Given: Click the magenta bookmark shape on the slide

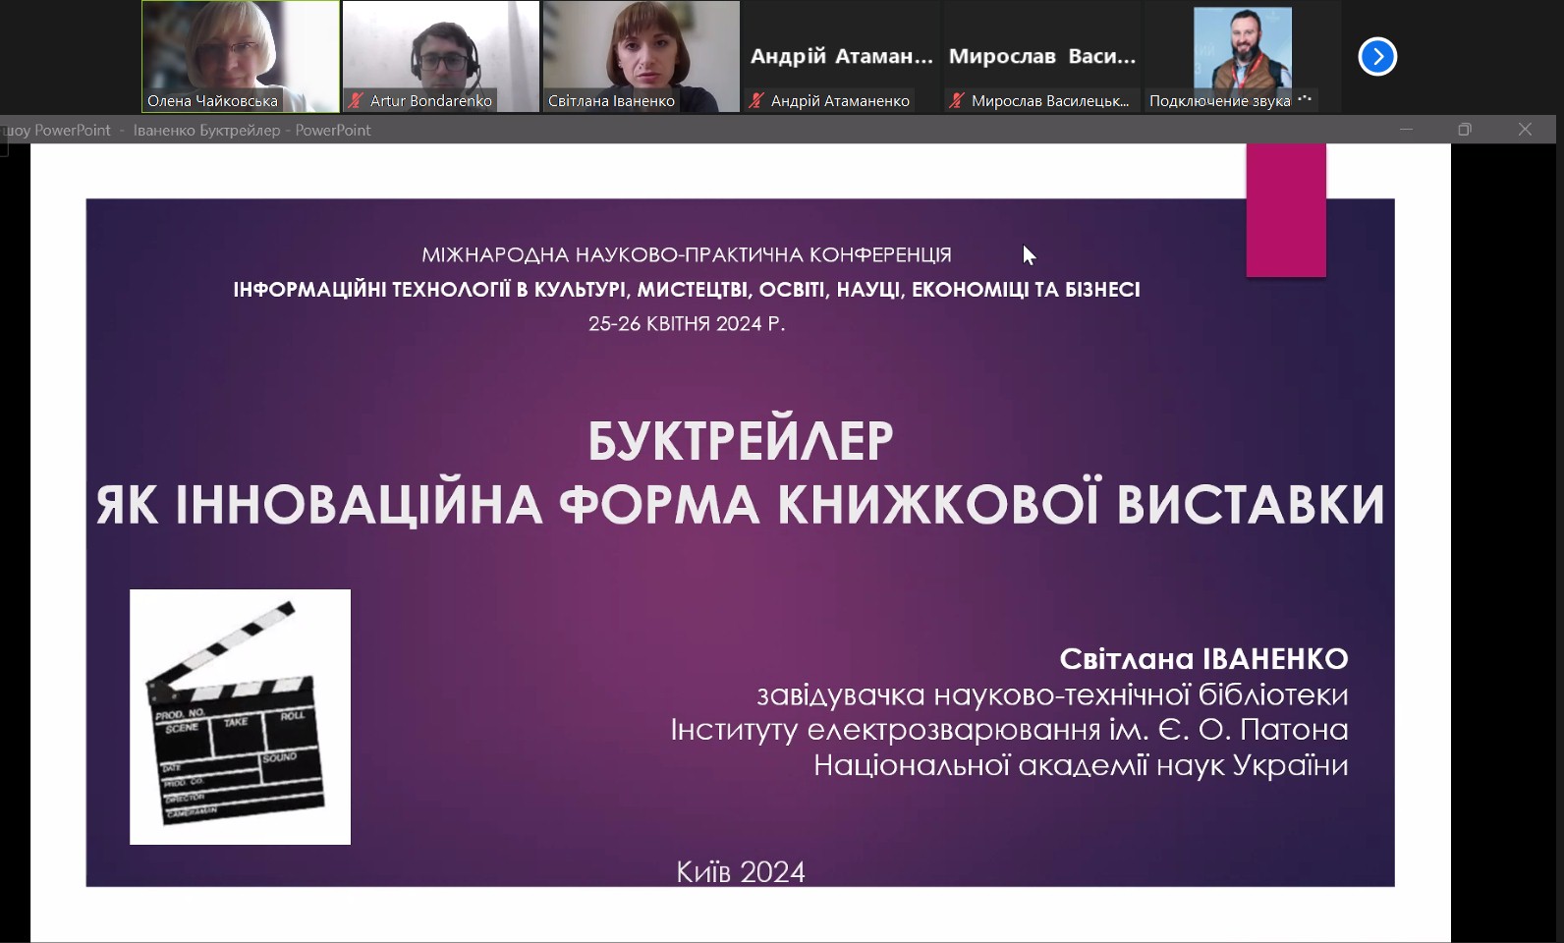Looking at the screenshot, I should point(1286,210).
